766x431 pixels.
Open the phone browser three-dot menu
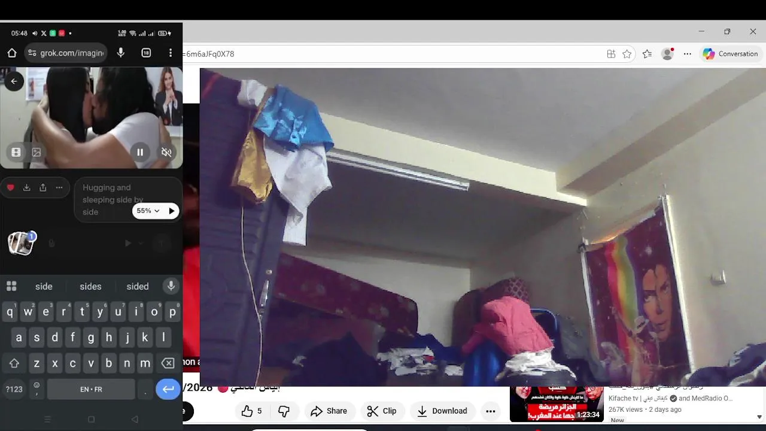[x=171, y=53]
